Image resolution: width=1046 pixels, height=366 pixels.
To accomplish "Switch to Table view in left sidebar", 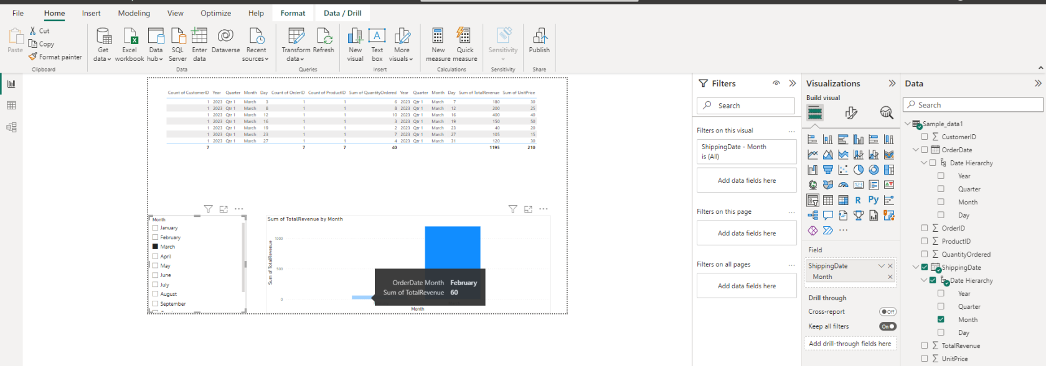I will (x=11, y=106).
